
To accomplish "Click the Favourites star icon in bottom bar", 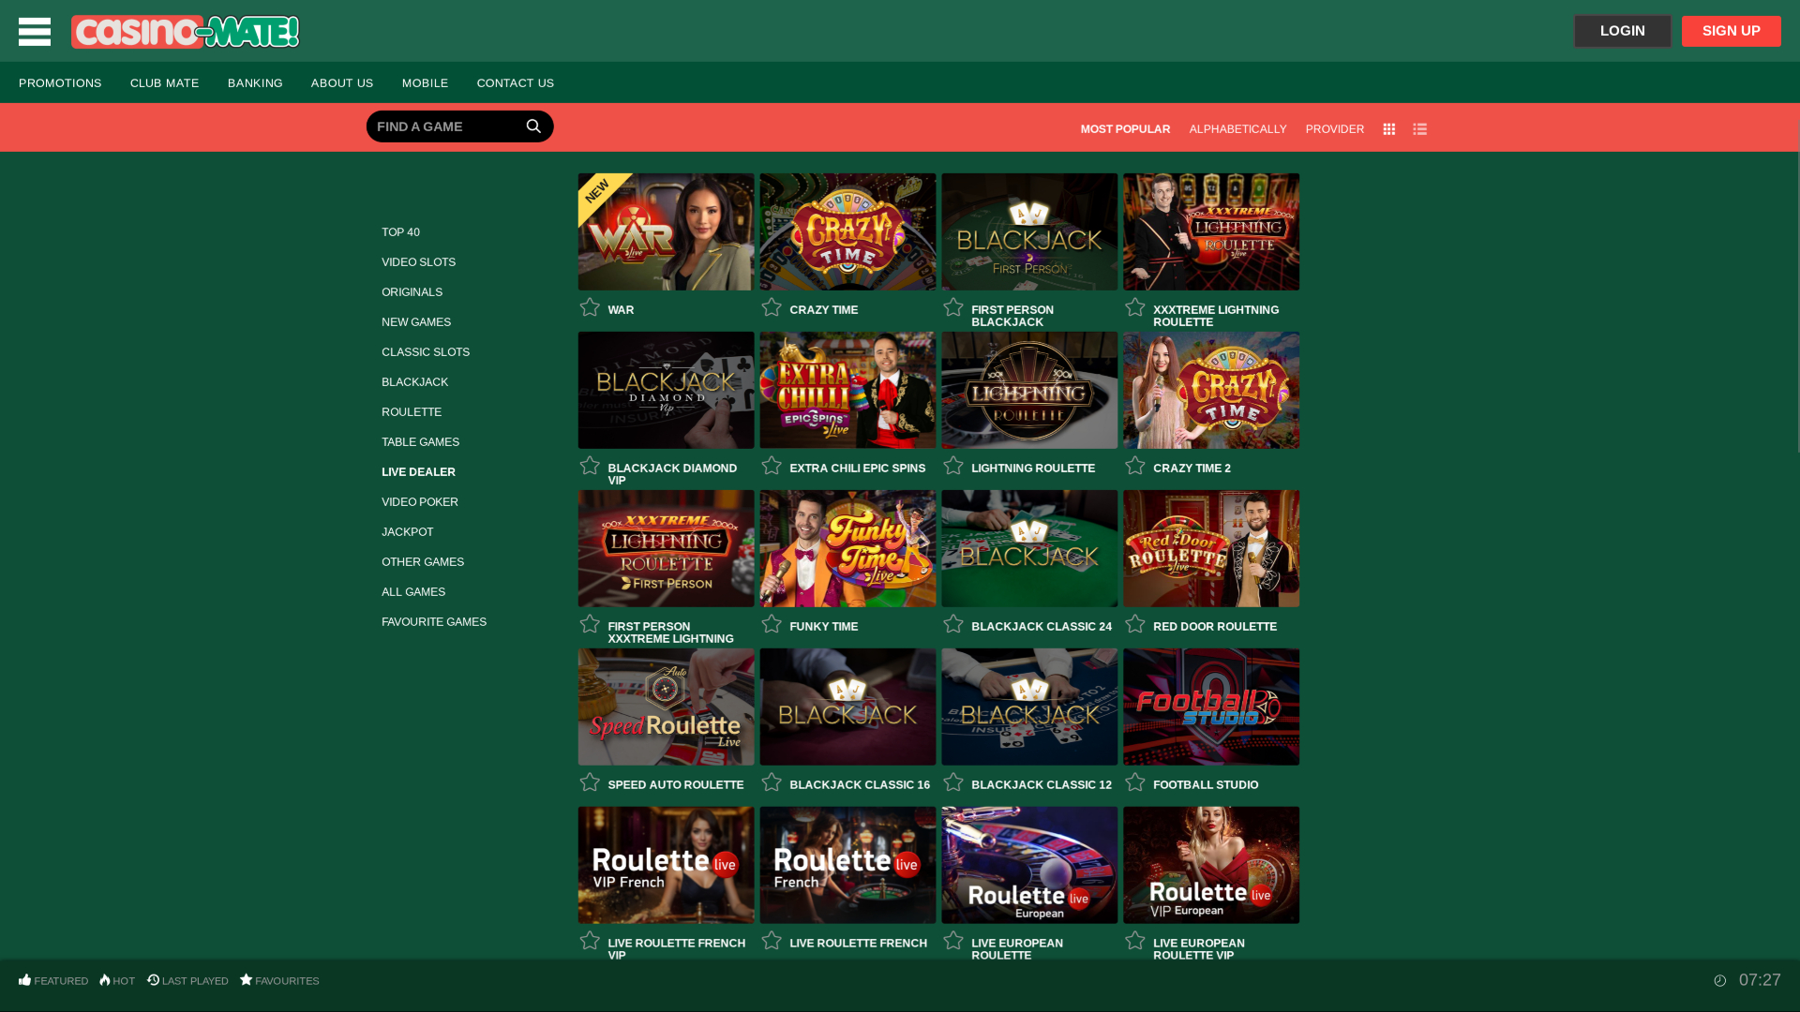I will (x=245, y=980).
